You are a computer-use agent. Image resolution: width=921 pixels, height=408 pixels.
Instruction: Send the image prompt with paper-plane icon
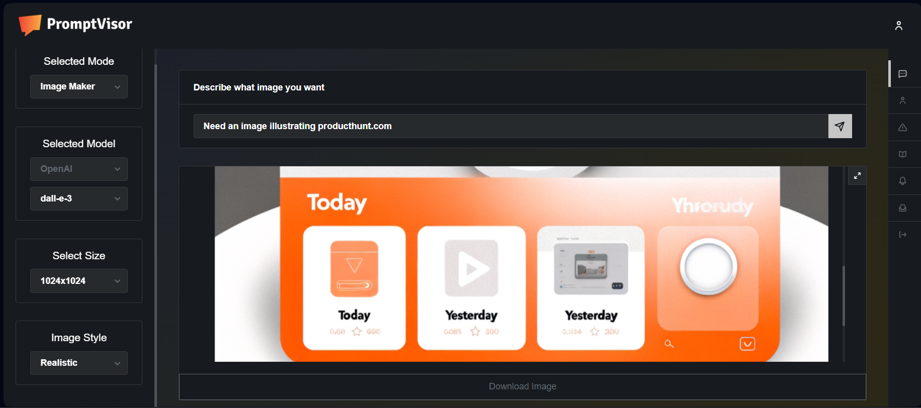tap(840, 126)
